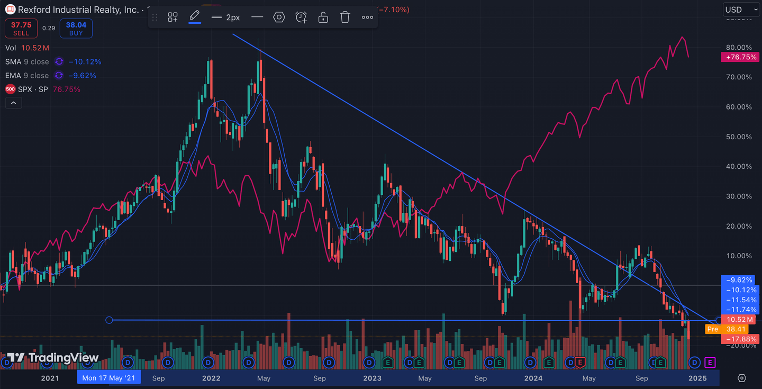Open the more options ellipsis menu
762x389 pixels.
pos(367,17)
